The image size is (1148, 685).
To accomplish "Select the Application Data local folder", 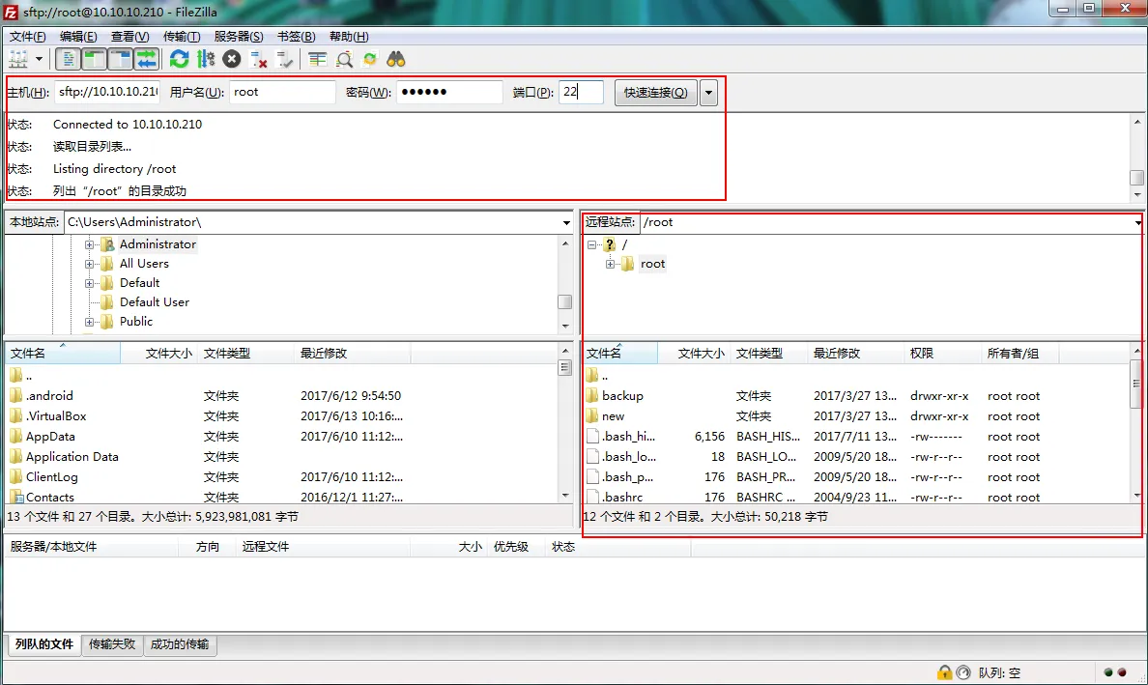I will (72, 457).
